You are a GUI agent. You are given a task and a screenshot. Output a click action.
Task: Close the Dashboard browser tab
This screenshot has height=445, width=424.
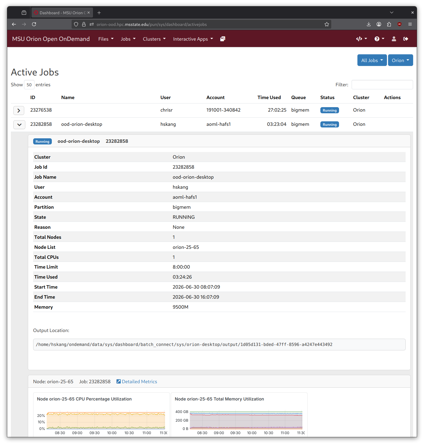click(x=89, y=13)
